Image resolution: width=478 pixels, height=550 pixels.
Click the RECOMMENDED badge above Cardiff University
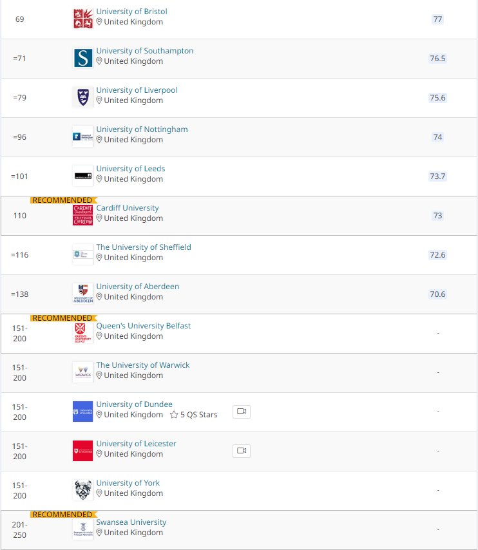(x=63, y=200)
